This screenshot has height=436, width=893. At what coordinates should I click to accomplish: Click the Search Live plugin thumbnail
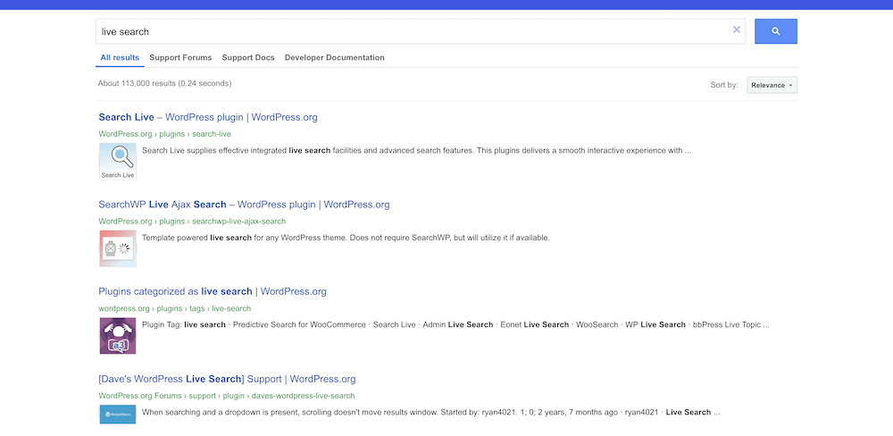pos(118,162)
